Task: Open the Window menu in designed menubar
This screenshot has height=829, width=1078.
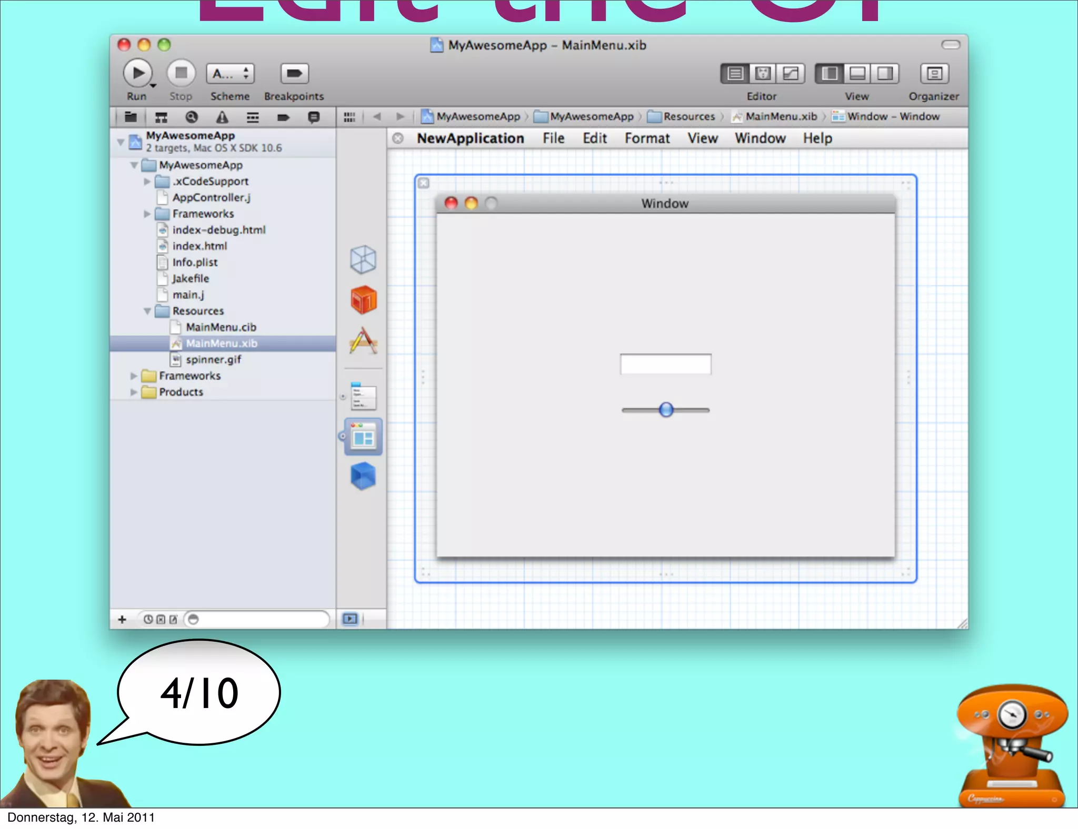Action: click(x=760, y=138)
